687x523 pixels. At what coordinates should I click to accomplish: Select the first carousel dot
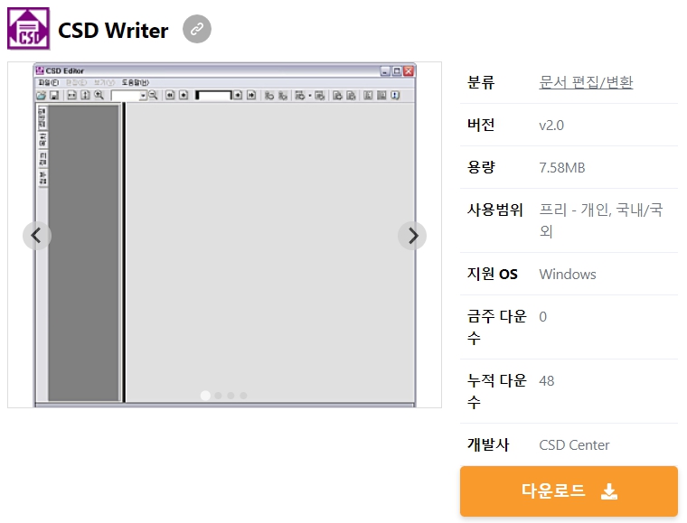click(x=205, y=396)
